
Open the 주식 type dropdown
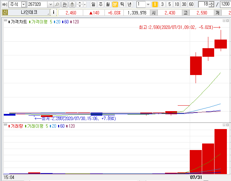(x=23, y=4)
